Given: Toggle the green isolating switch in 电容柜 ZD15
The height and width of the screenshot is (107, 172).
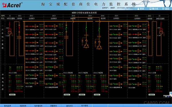Looking at the screenshot, I should [86, 29].
